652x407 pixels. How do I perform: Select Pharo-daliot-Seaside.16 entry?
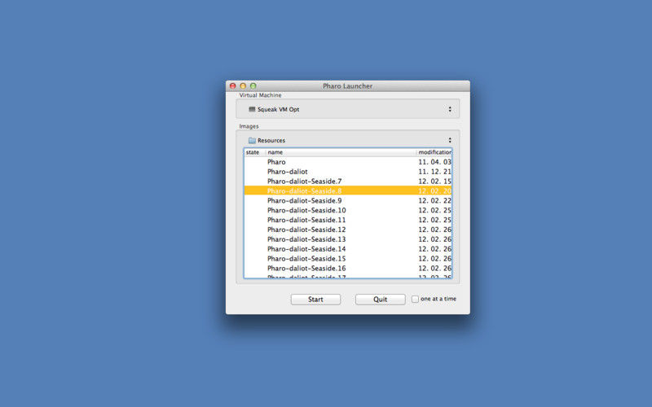pyautogui.click(x=348, y=269)
